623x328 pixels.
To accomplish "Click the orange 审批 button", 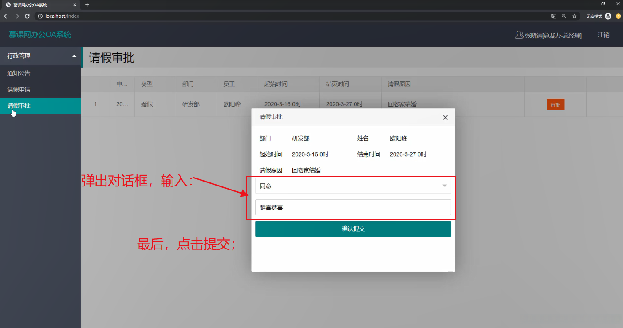I will pos(556,105).
